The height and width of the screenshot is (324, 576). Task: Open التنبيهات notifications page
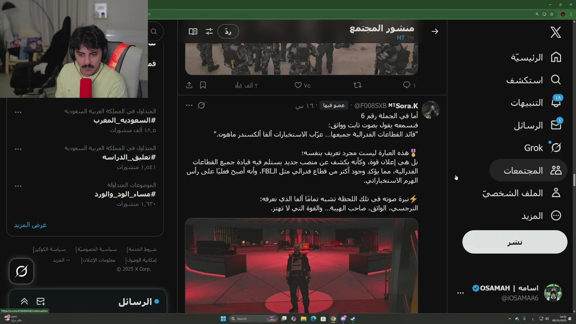[x=536, y=103]
